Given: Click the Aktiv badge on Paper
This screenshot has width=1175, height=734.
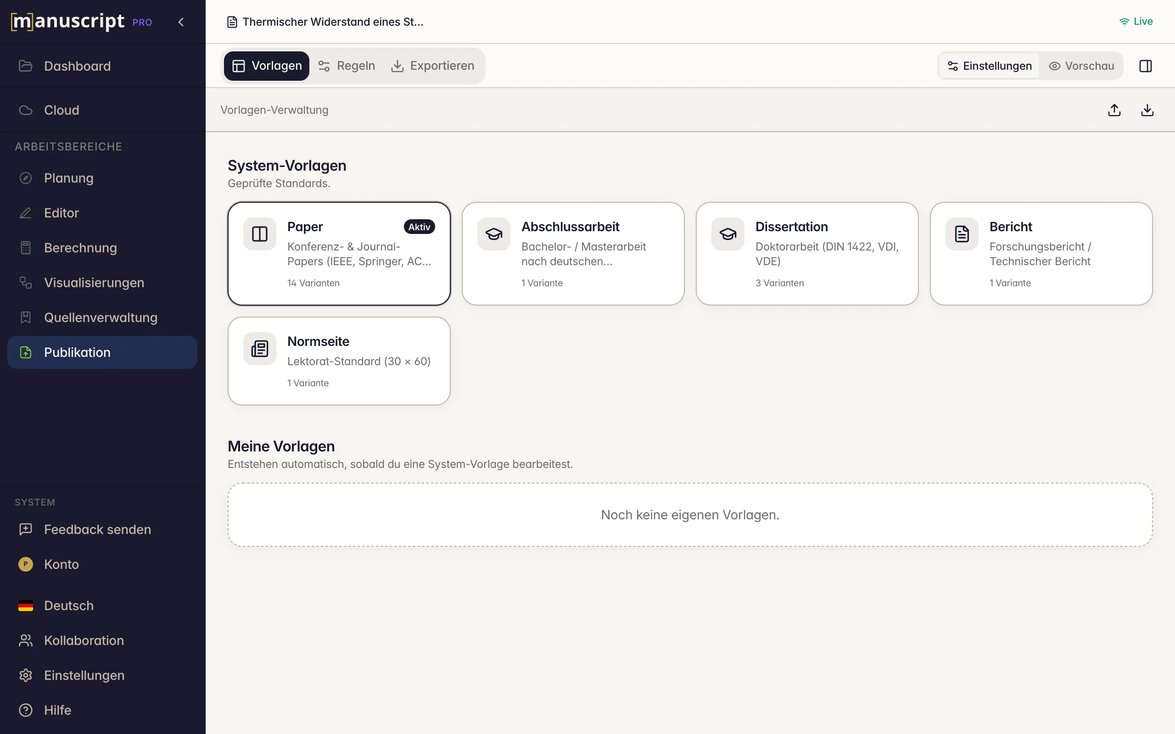Looking at the screenshot, I should coord(419,227).
